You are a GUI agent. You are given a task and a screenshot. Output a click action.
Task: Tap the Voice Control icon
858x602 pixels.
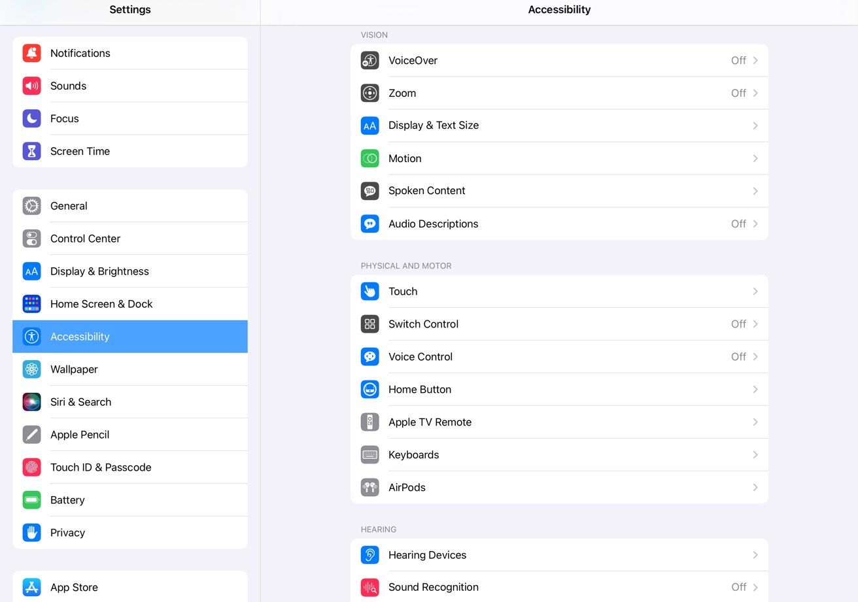(369, 357)
